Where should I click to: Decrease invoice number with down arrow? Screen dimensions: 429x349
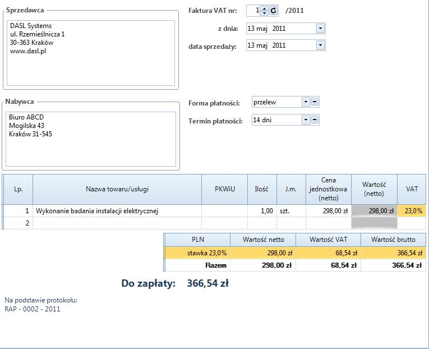[265, 13]
